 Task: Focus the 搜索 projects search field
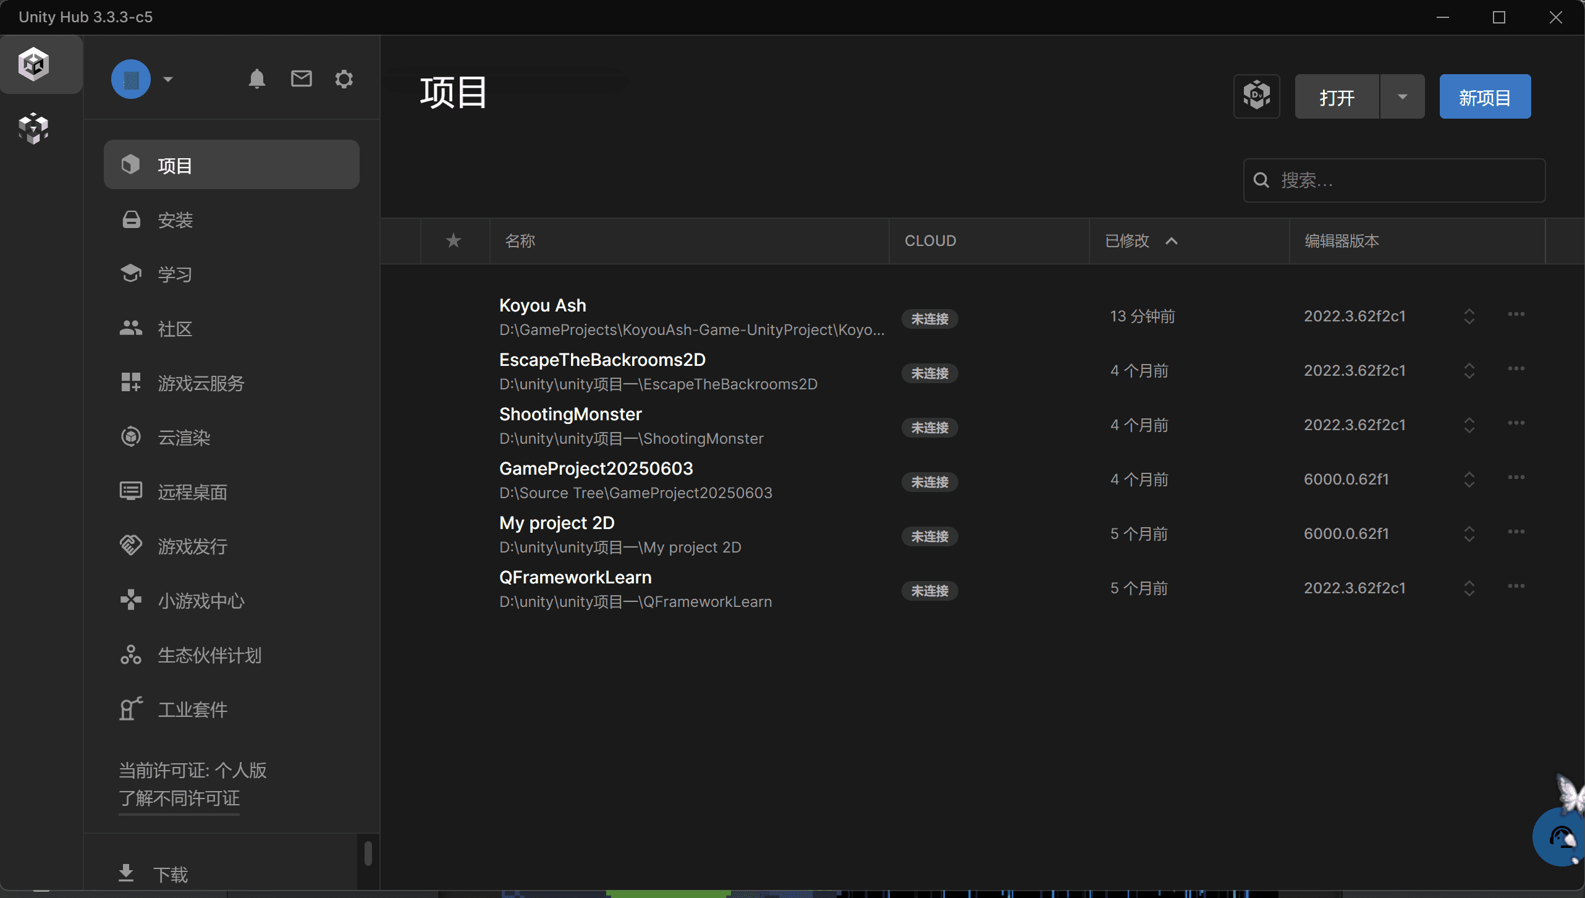(1395, 180)
